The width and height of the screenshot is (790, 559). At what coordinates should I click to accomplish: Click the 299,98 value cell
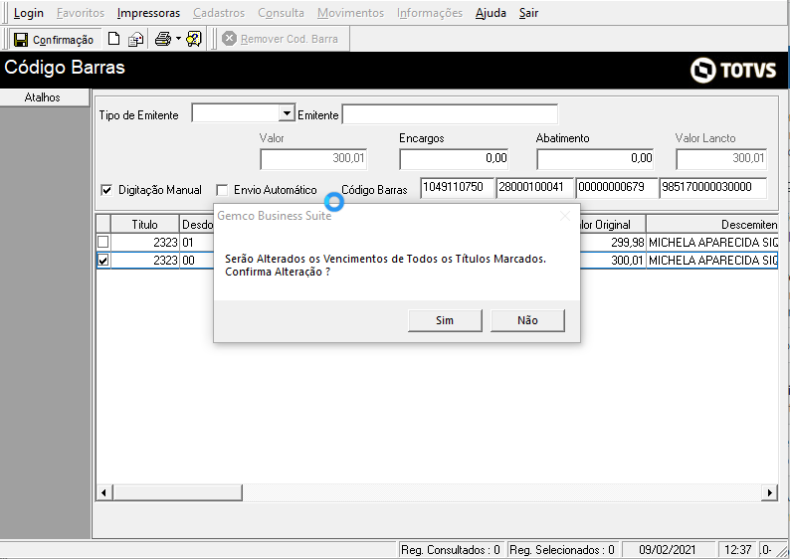(x=613, y=243)
